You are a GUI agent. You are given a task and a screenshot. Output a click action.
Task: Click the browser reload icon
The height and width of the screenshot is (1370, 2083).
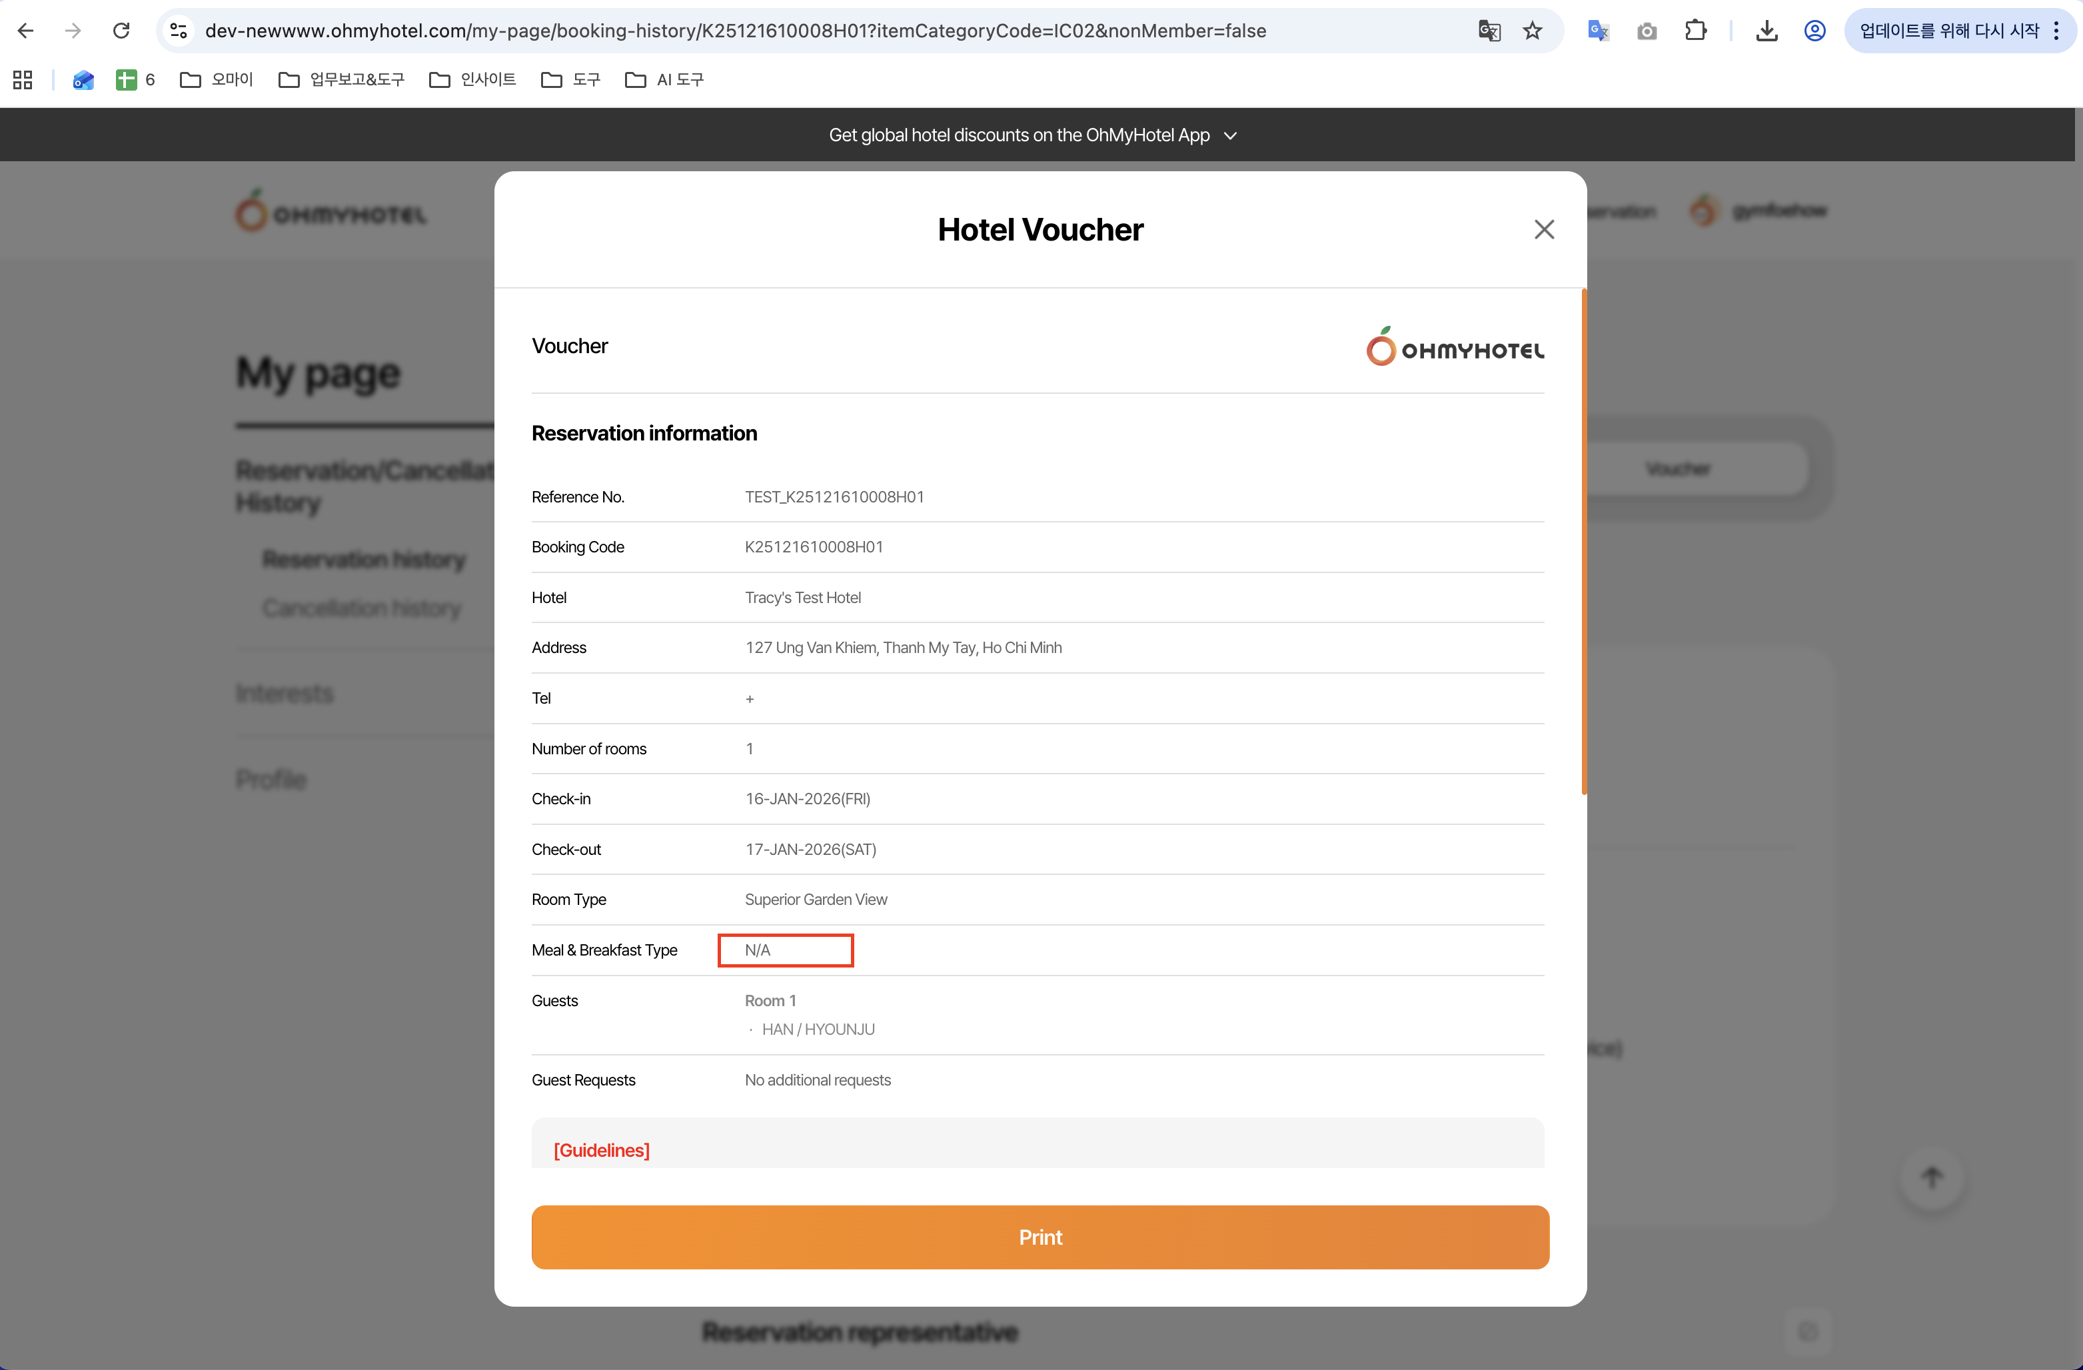(121, 31)
